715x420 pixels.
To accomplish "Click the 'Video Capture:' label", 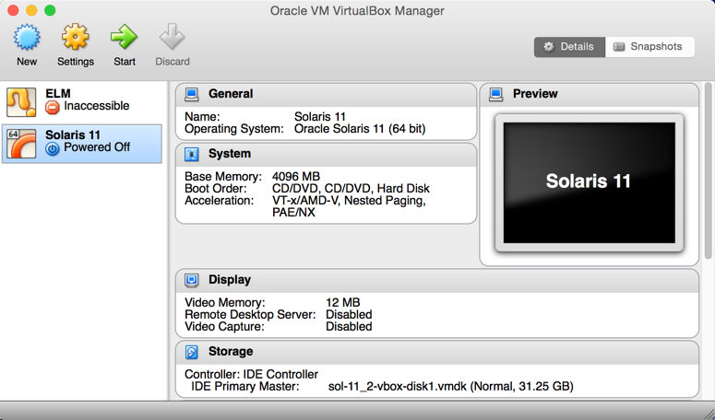I will coord(224,327).
